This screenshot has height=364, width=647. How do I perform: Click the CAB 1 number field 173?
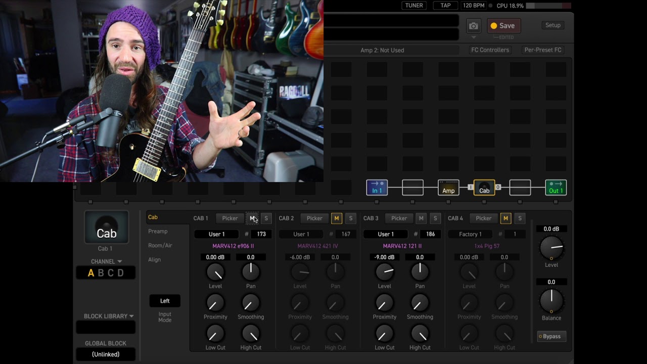click(261, 234)
